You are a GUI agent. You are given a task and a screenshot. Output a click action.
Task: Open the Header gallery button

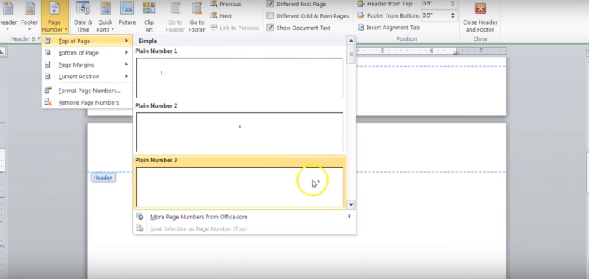coord(8,16)
